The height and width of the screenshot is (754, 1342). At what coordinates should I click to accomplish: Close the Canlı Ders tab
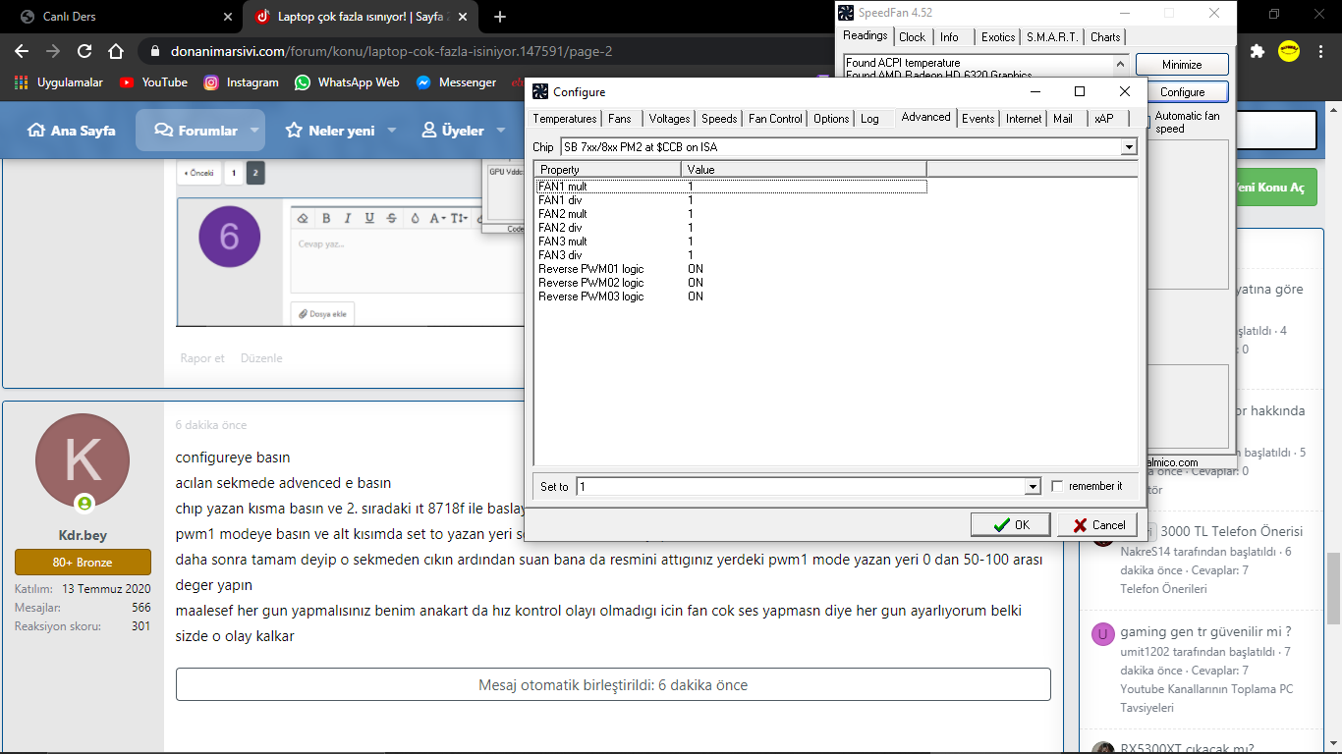pos(228,17)
